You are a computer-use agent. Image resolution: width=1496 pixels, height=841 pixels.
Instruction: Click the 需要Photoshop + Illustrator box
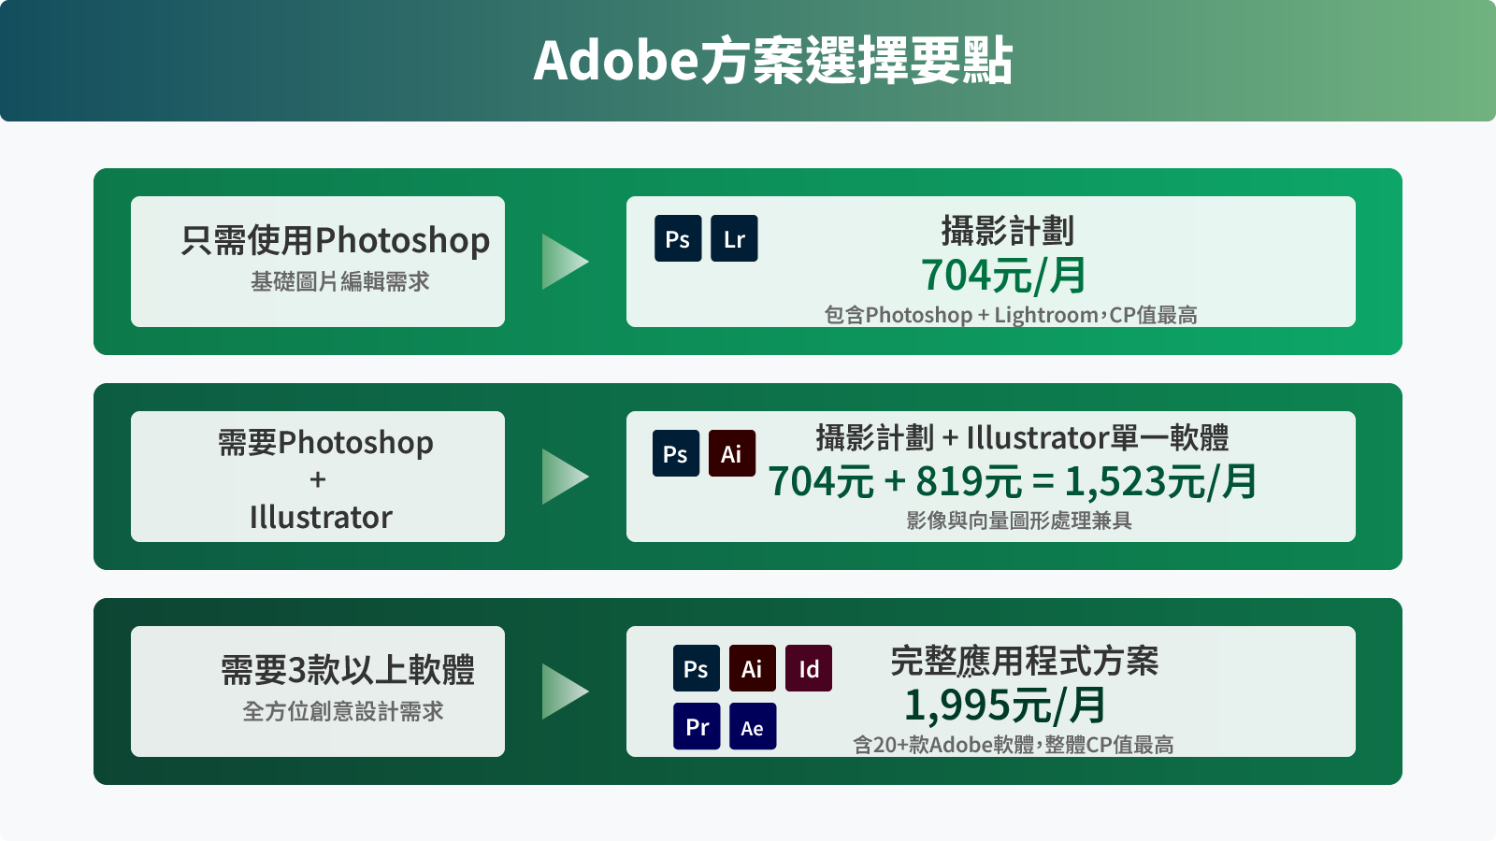click(x=317, y=477)
